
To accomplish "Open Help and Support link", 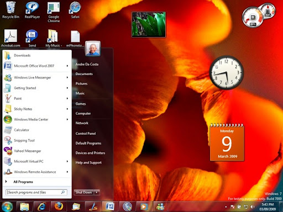I will (88, 162).
